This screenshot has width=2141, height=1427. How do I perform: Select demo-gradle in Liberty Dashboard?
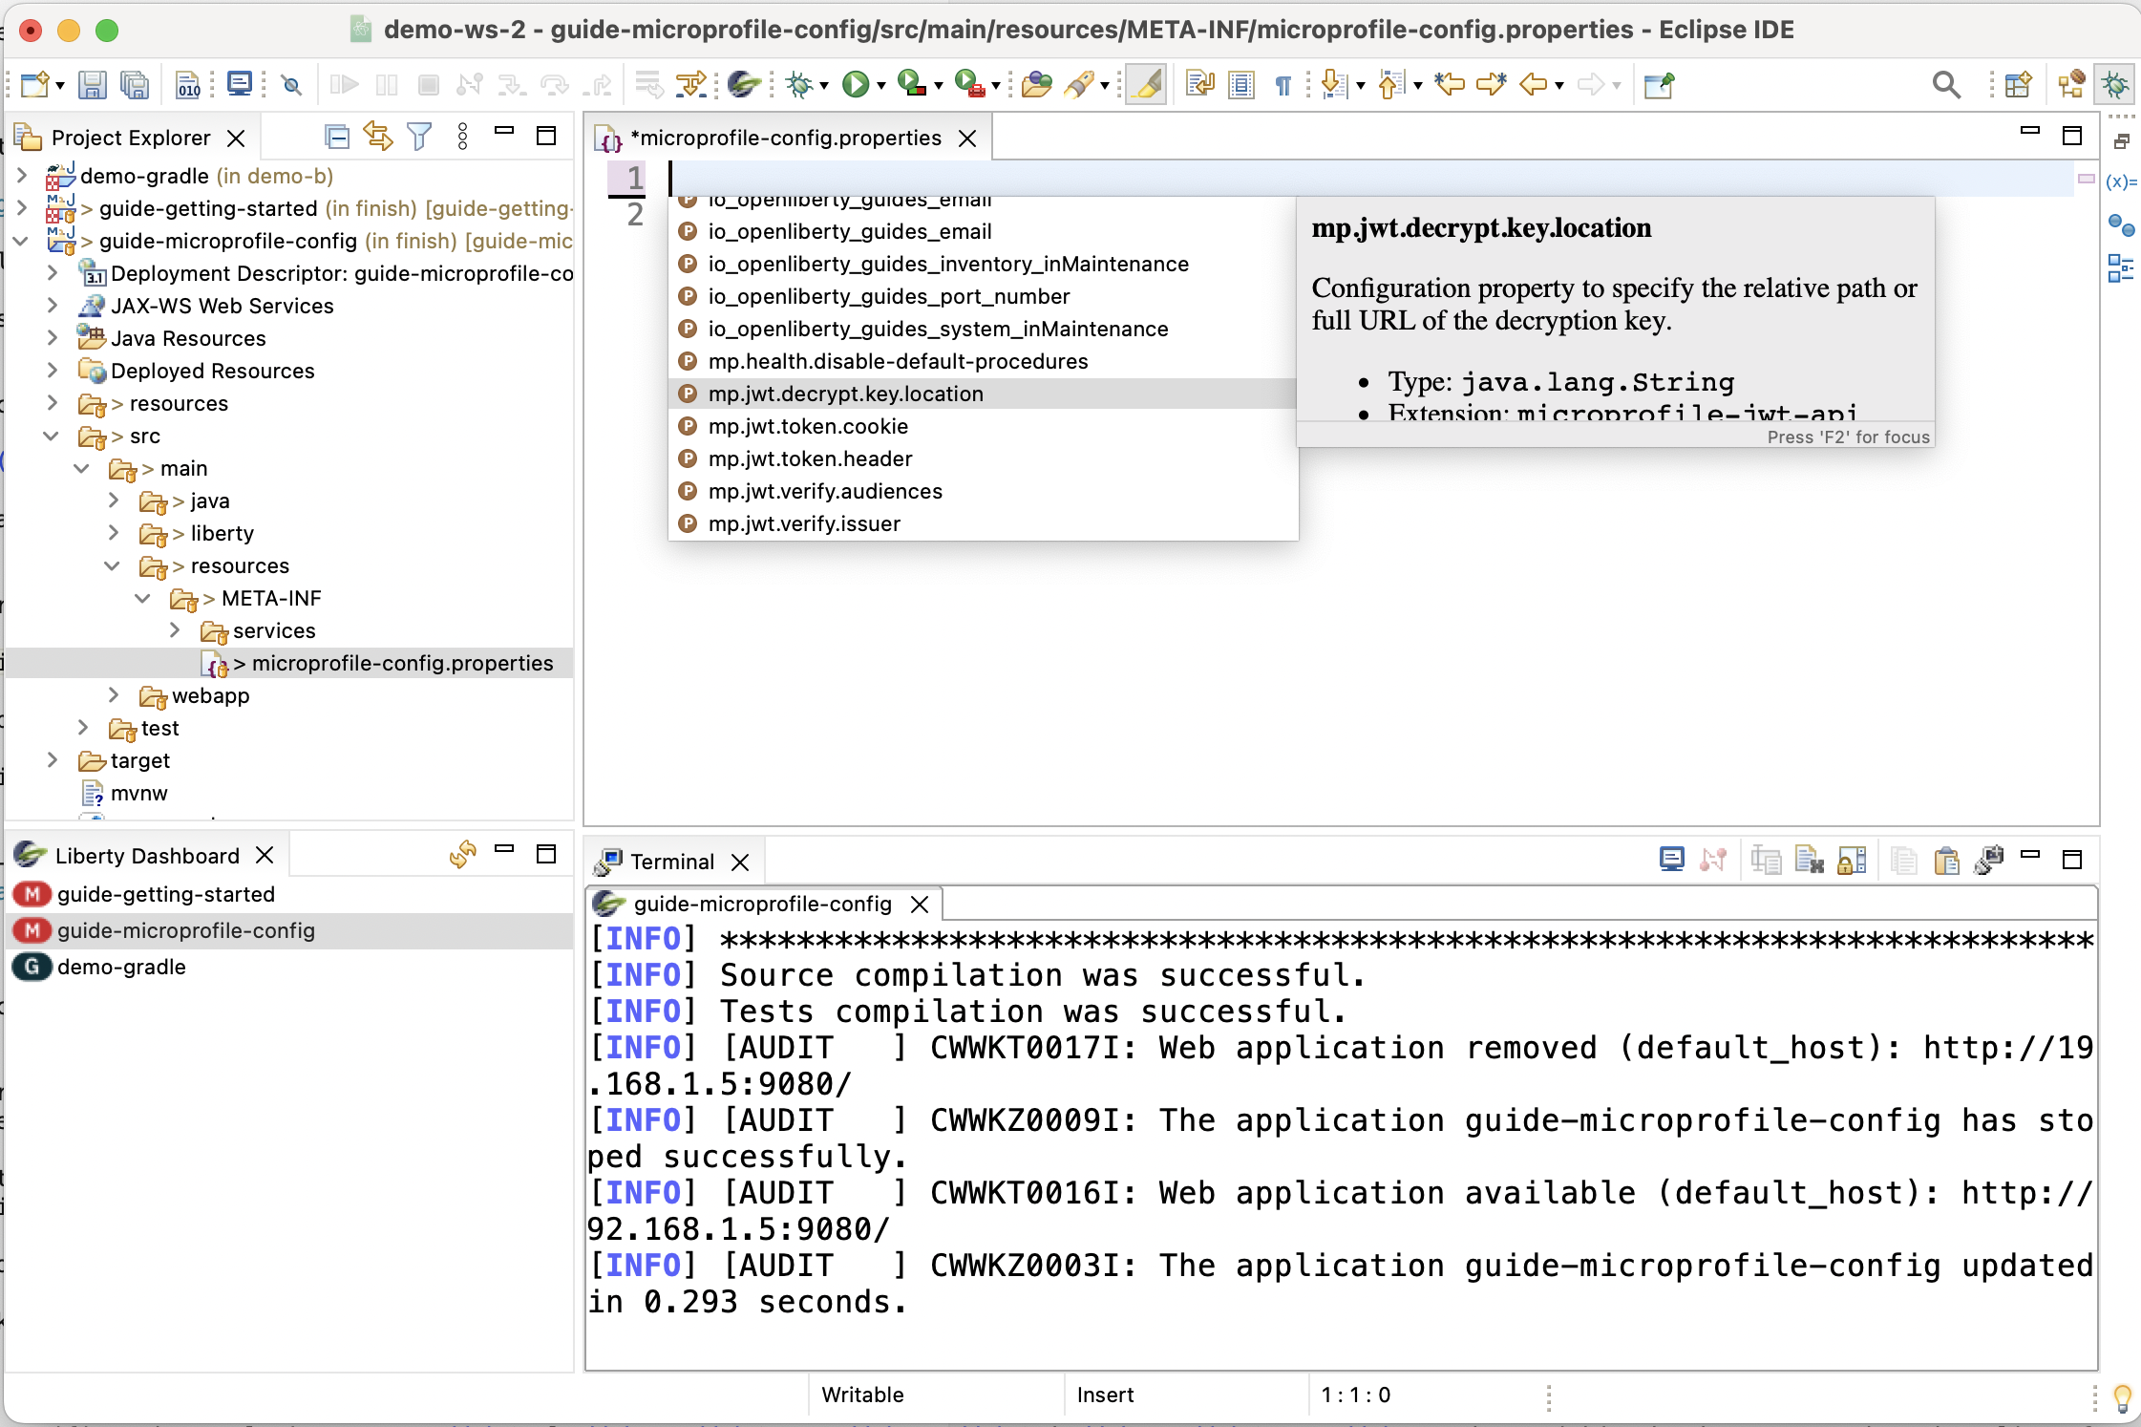[290, 967]
